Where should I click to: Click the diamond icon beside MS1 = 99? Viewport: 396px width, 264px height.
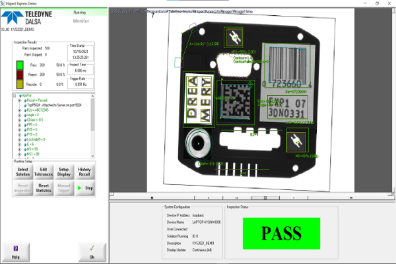pyautogui.click(x=25, y=154)
